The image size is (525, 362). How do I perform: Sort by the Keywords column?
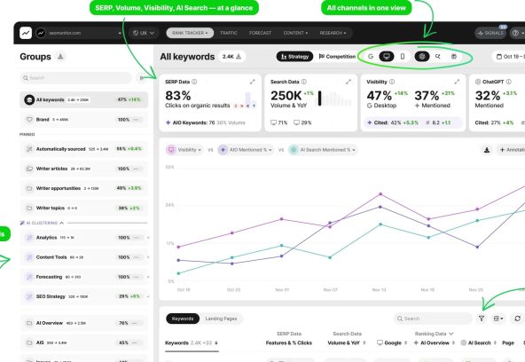tap(192, 342)
